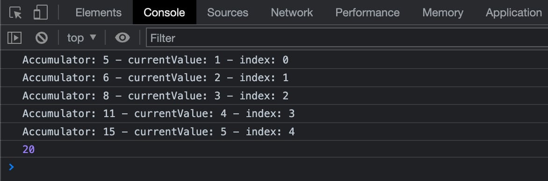
Task: Focus the Filter input field
Action: point(347,38)
